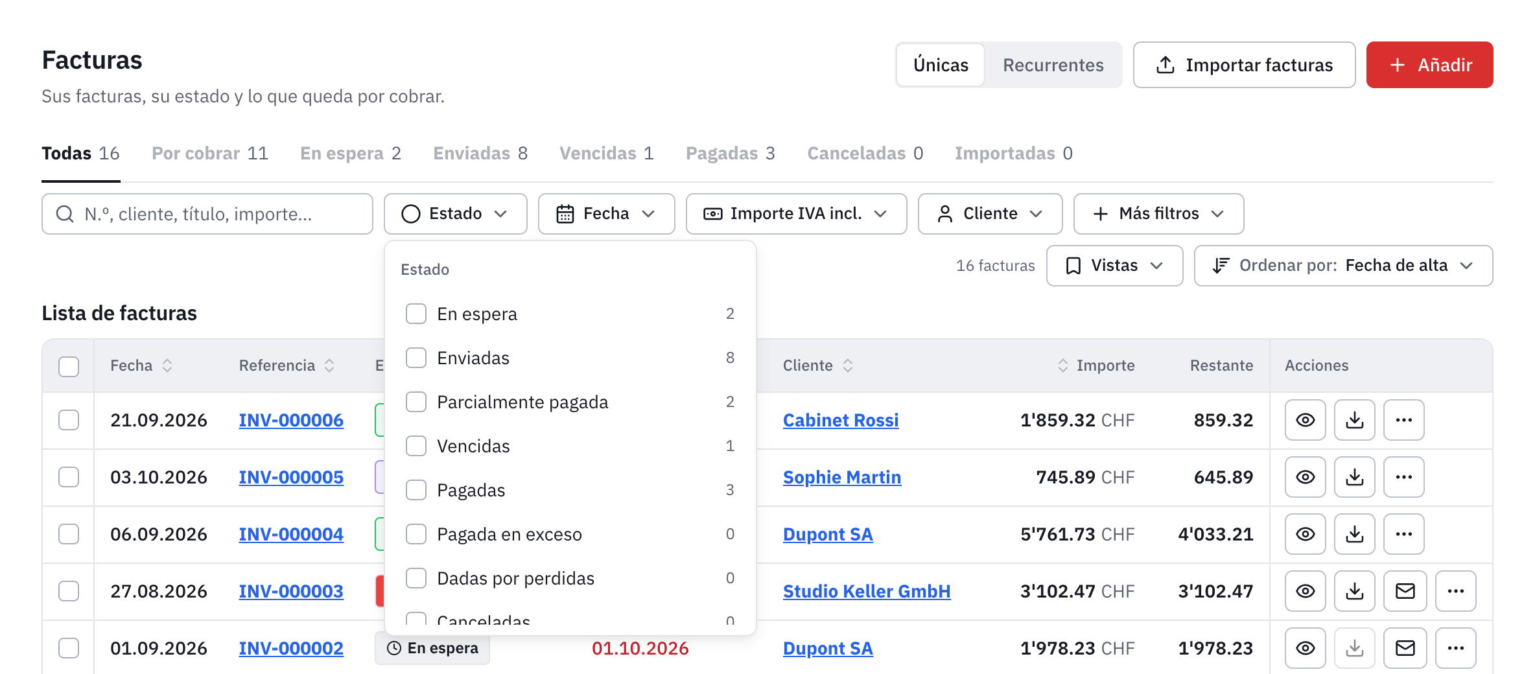1535x674 pixels.
Task: View invoice INV-000004 with eye icon
Action: (x=1305, y=534)
